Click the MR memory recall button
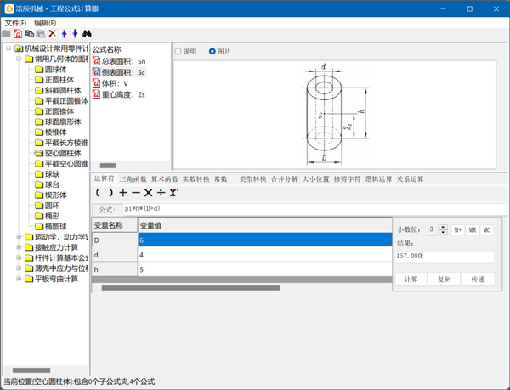510x390 pixels. pos(473,229)
